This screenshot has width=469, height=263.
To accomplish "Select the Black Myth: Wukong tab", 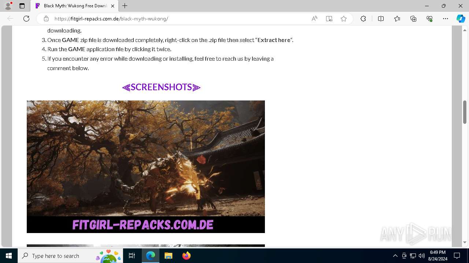I will [74, 6].
